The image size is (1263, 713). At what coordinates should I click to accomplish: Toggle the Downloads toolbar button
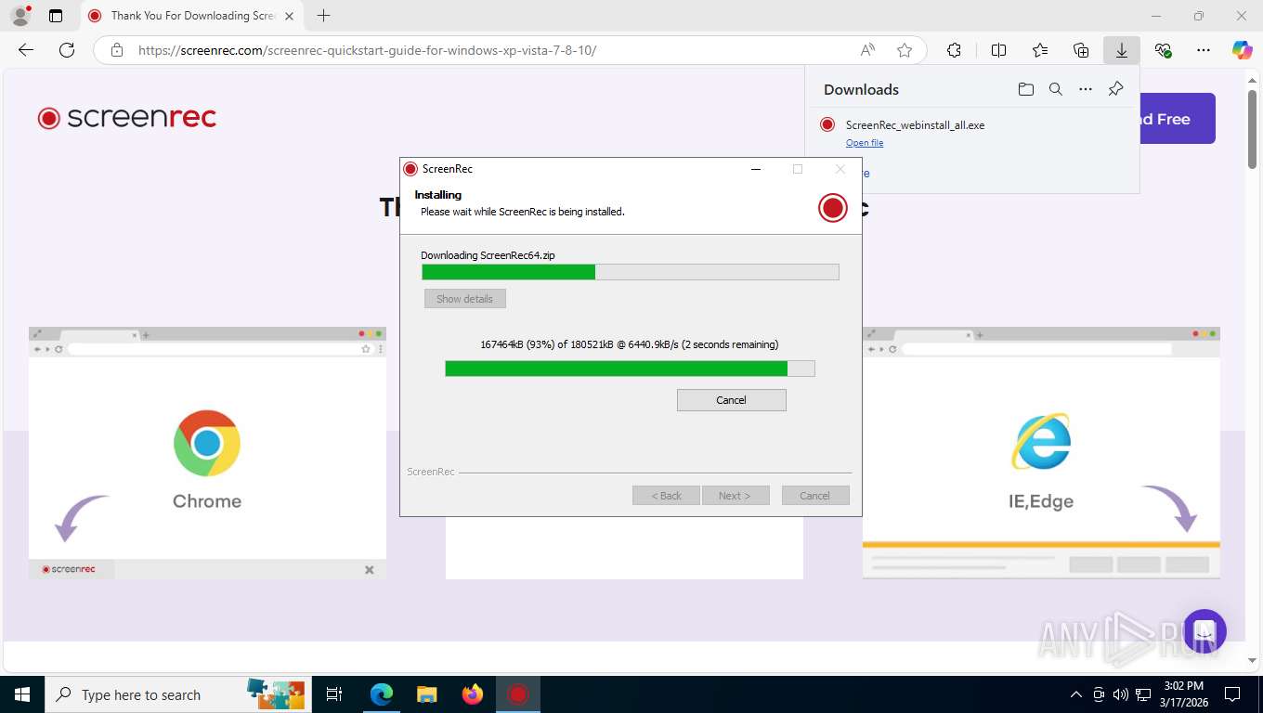point(1122,50)
